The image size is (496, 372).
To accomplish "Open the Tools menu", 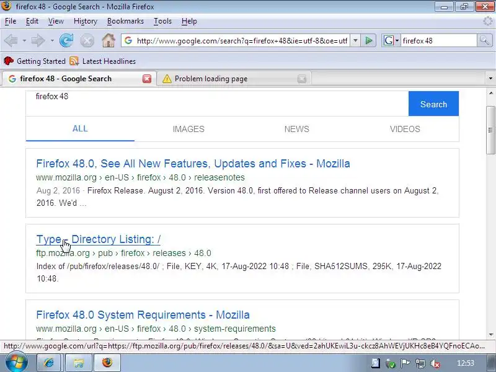I will click(x=162, y=21).
